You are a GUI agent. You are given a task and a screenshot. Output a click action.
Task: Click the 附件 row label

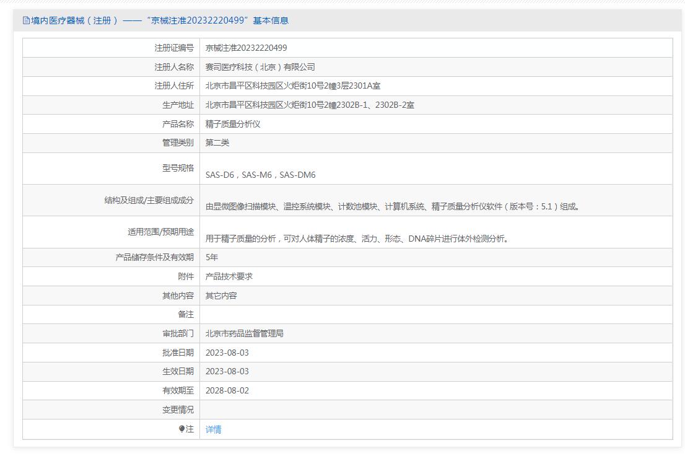tap(186, 276)
